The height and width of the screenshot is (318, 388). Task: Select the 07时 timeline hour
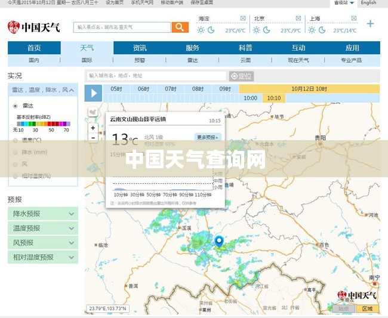pyautogui.click(x=171, y=89)
